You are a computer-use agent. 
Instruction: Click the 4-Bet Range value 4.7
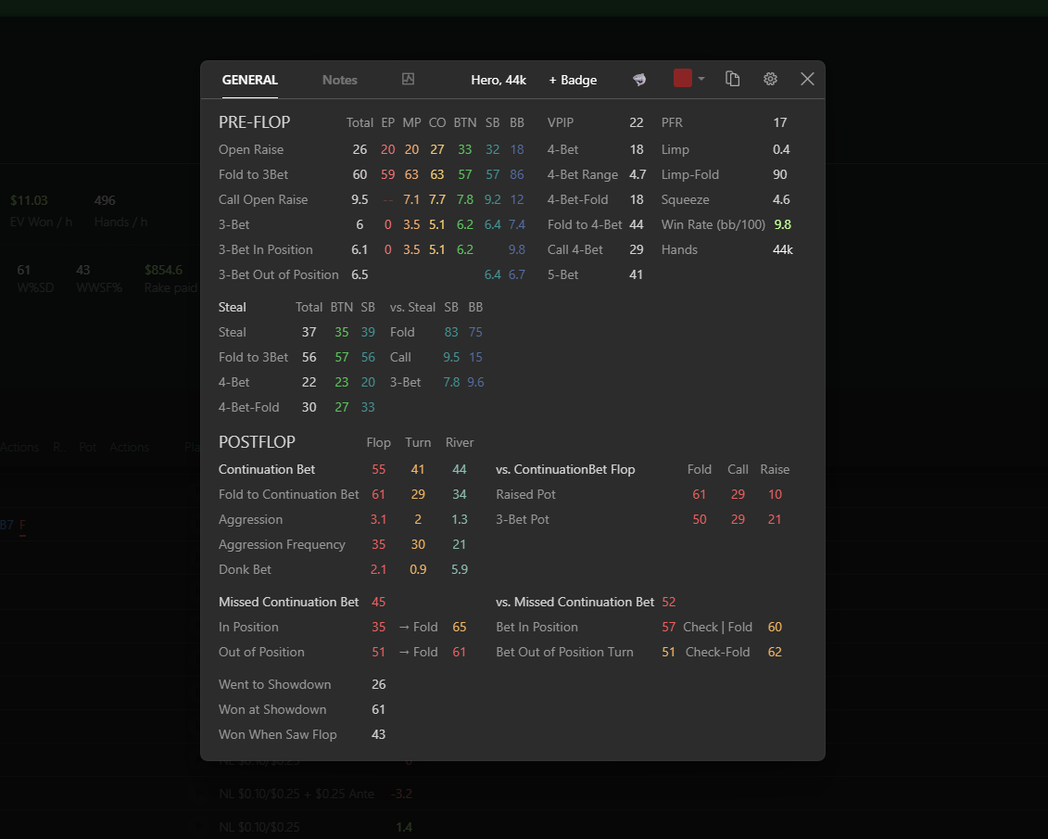(x=638, y=174)
